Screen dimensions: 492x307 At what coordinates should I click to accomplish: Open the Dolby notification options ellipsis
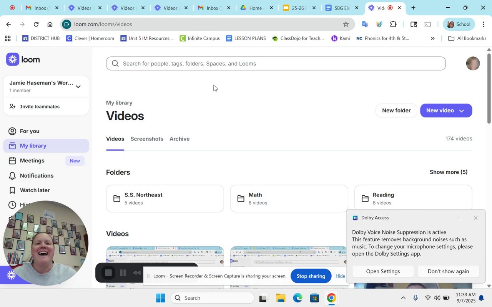[460, 218]
